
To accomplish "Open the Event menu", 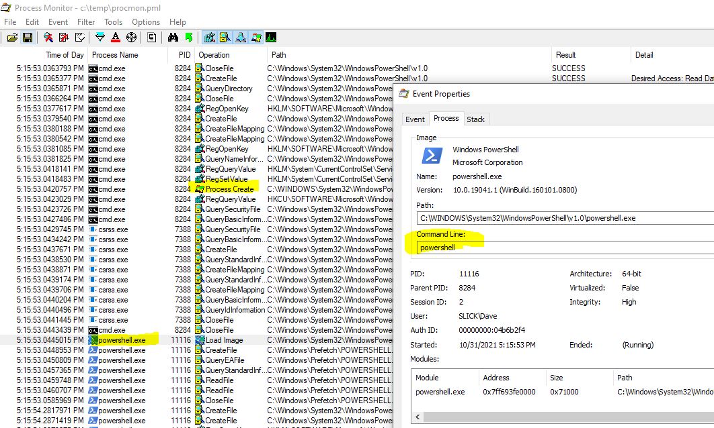I will [58, 22].
